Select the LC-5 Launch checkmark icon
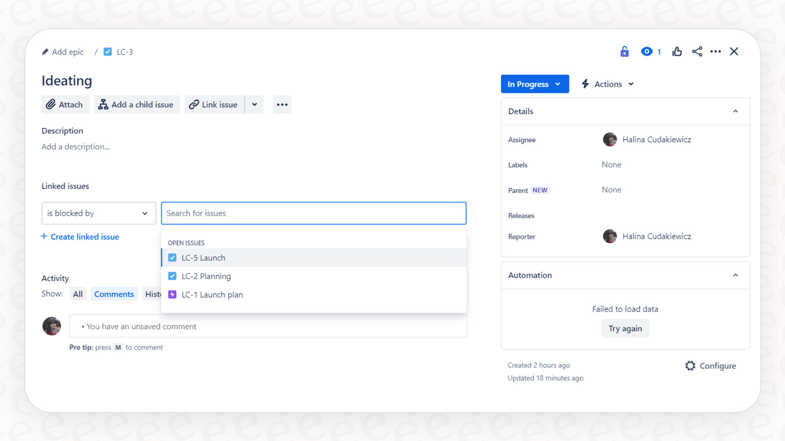The image size is (785, 441). 172,257
